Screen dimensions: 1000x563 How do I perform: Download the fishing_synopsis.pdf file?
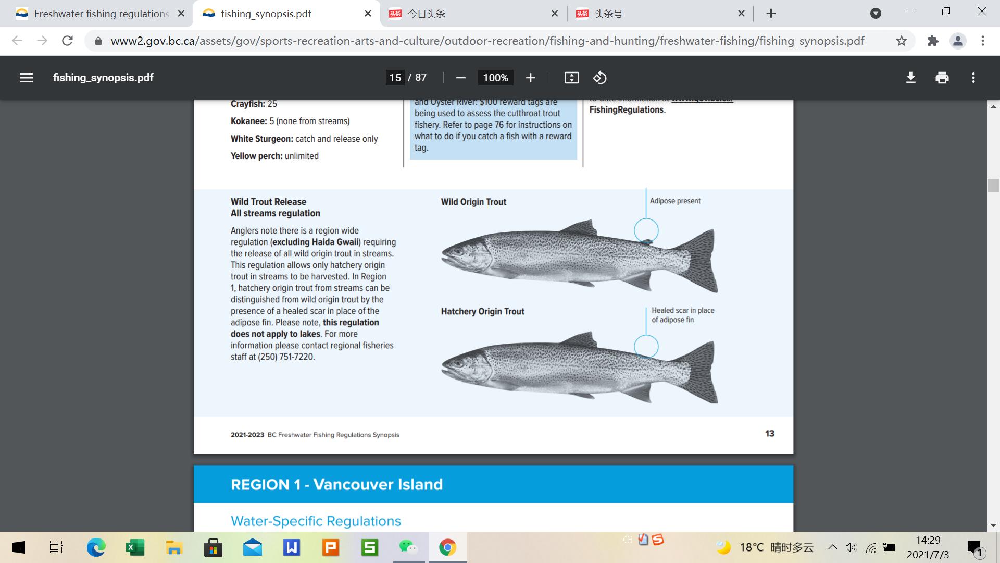coord(910,78)
